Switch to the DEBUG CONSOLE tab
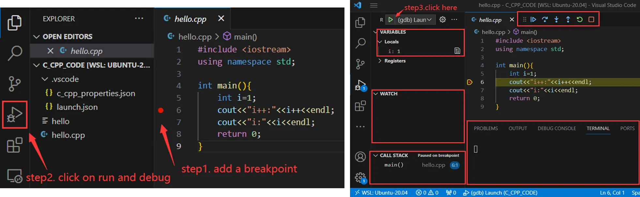The image size is (640, 197). point(556,128)
